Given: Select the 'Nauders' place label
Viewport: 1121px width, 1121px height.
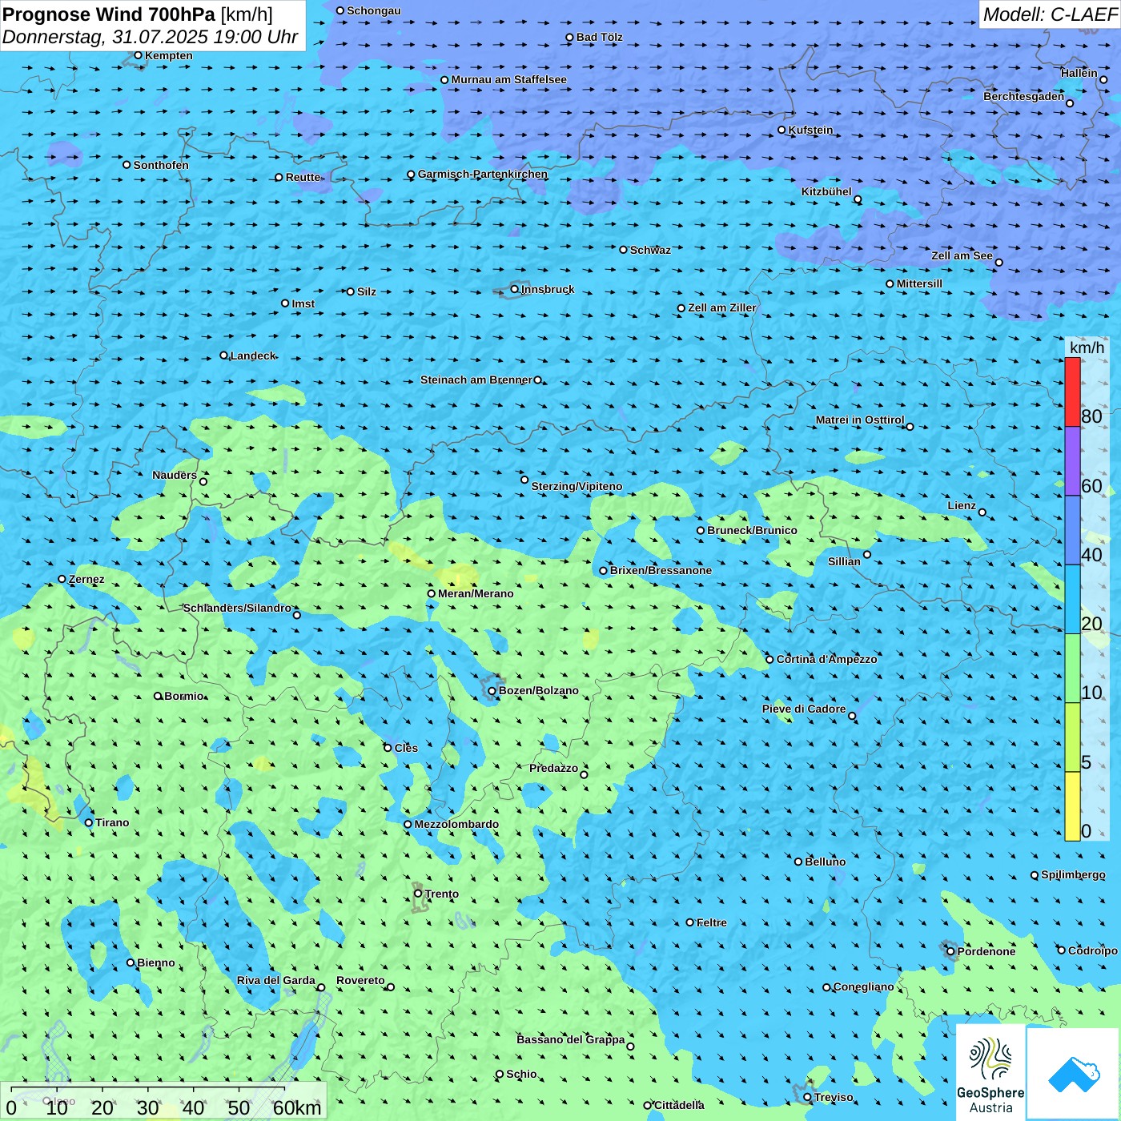Looking at the screenshot, I should 175,475.
